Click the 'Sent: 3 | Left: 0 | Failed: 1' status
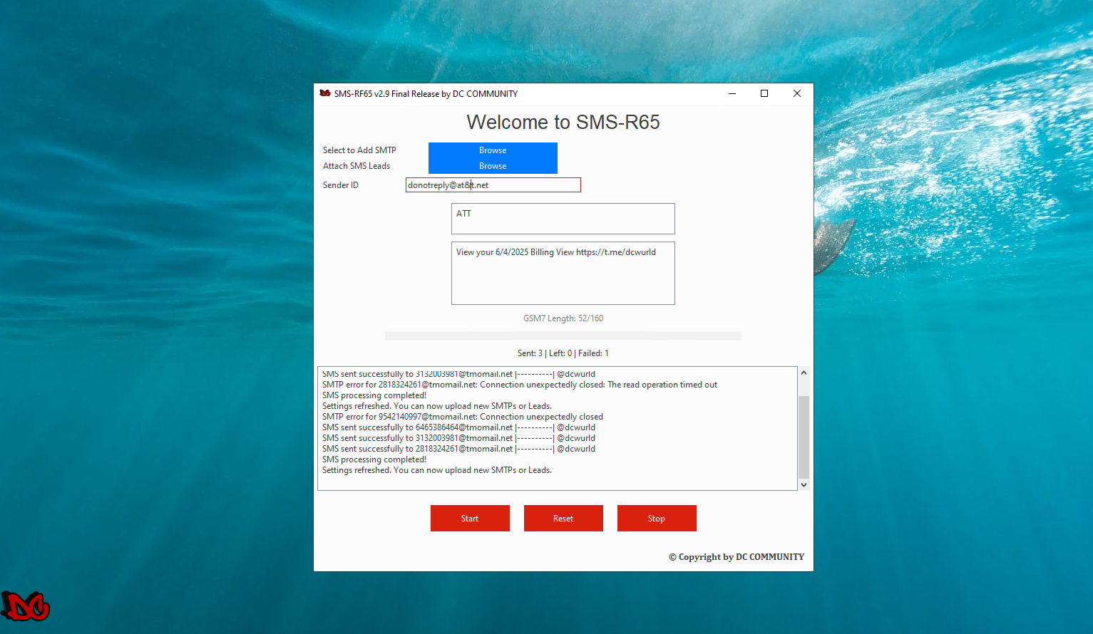The height and width of the screenshot is (634, 1093). pos(563,353)
